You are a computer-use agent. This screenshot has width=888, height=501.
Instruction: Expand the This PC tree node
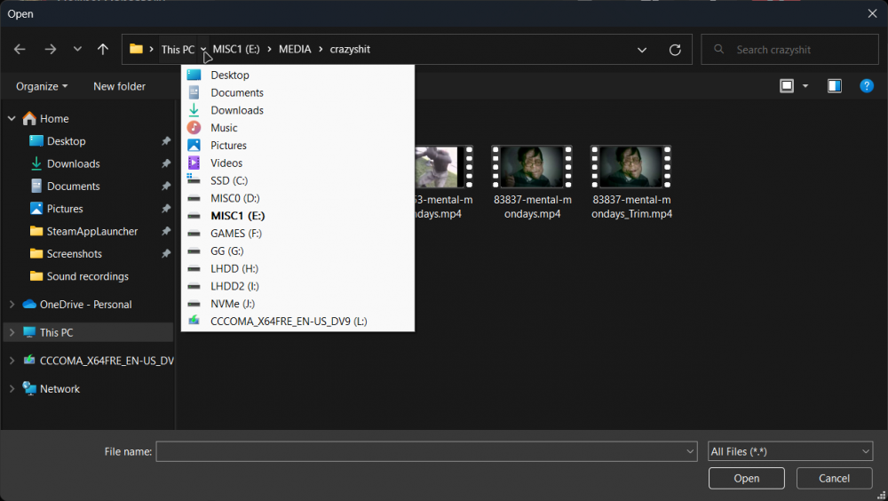click(x=12, y=332)
